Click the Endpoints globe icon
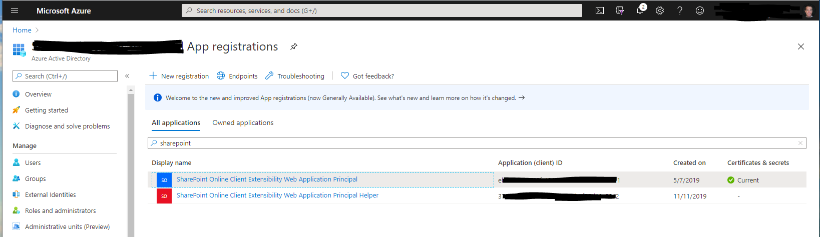820x237 pixels. tap(221, 75)
